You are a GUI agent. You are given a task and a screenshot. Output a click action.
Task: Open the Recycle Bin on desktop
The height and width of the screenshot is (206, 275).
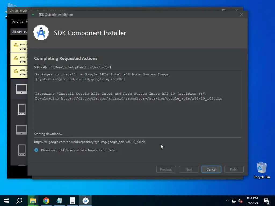(262, 170)
